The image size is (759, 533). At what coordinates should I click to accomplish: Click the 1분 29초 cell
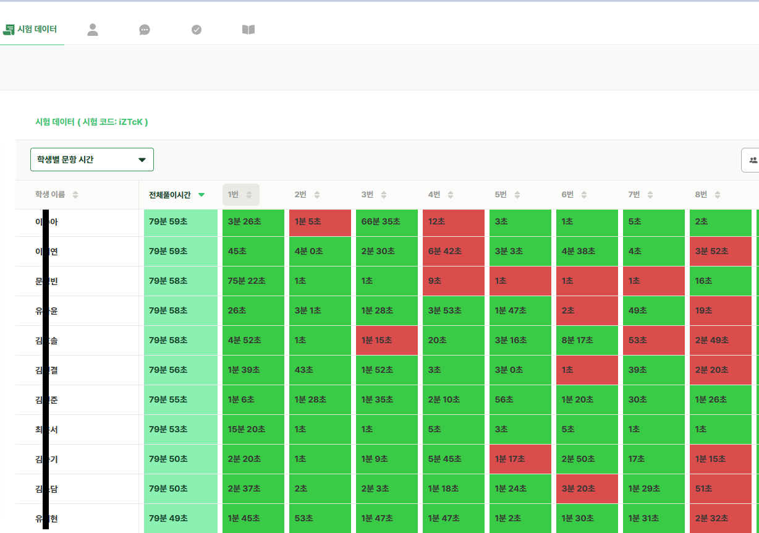point(654,488)
